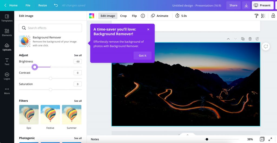277x143 pixels.
Task: Click the move page up chevron
Action: click(x=228, y=39)
